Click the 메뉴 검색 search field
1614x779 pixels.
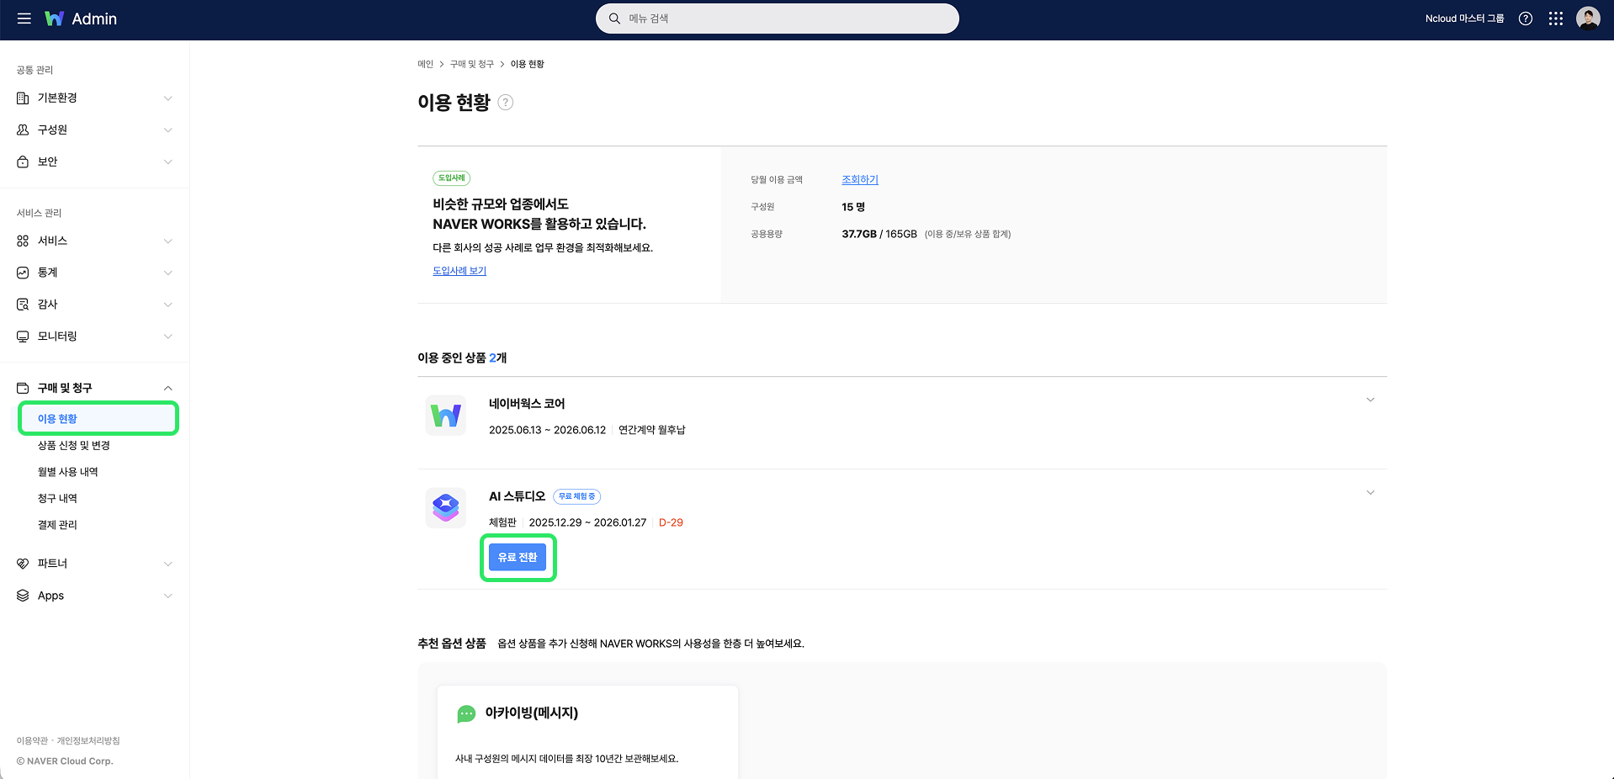pyautogui.click(x=777, y=18)
